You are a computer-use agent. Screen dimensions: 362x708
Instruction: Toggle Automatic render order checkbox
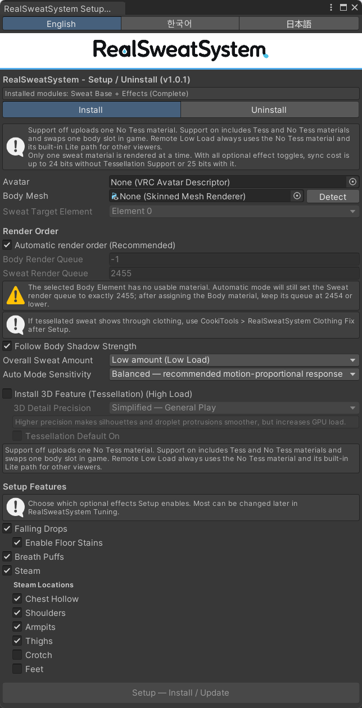click(x=7, y=245)
